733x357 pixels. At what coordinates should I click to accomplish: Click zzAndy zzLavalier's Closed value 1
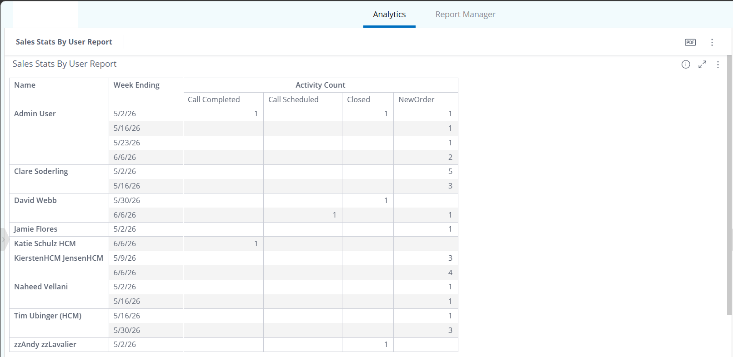368,345
